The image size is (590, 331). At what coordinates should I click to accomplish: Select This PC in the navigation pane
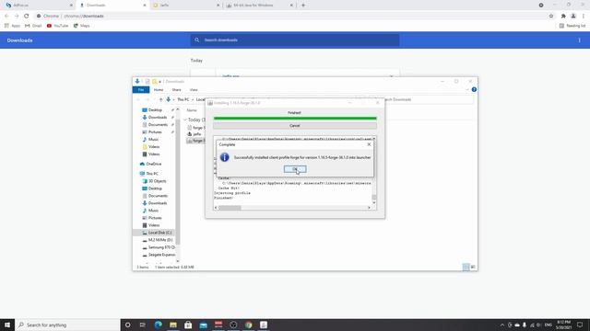pyautogui.click(x=152, y=174)
